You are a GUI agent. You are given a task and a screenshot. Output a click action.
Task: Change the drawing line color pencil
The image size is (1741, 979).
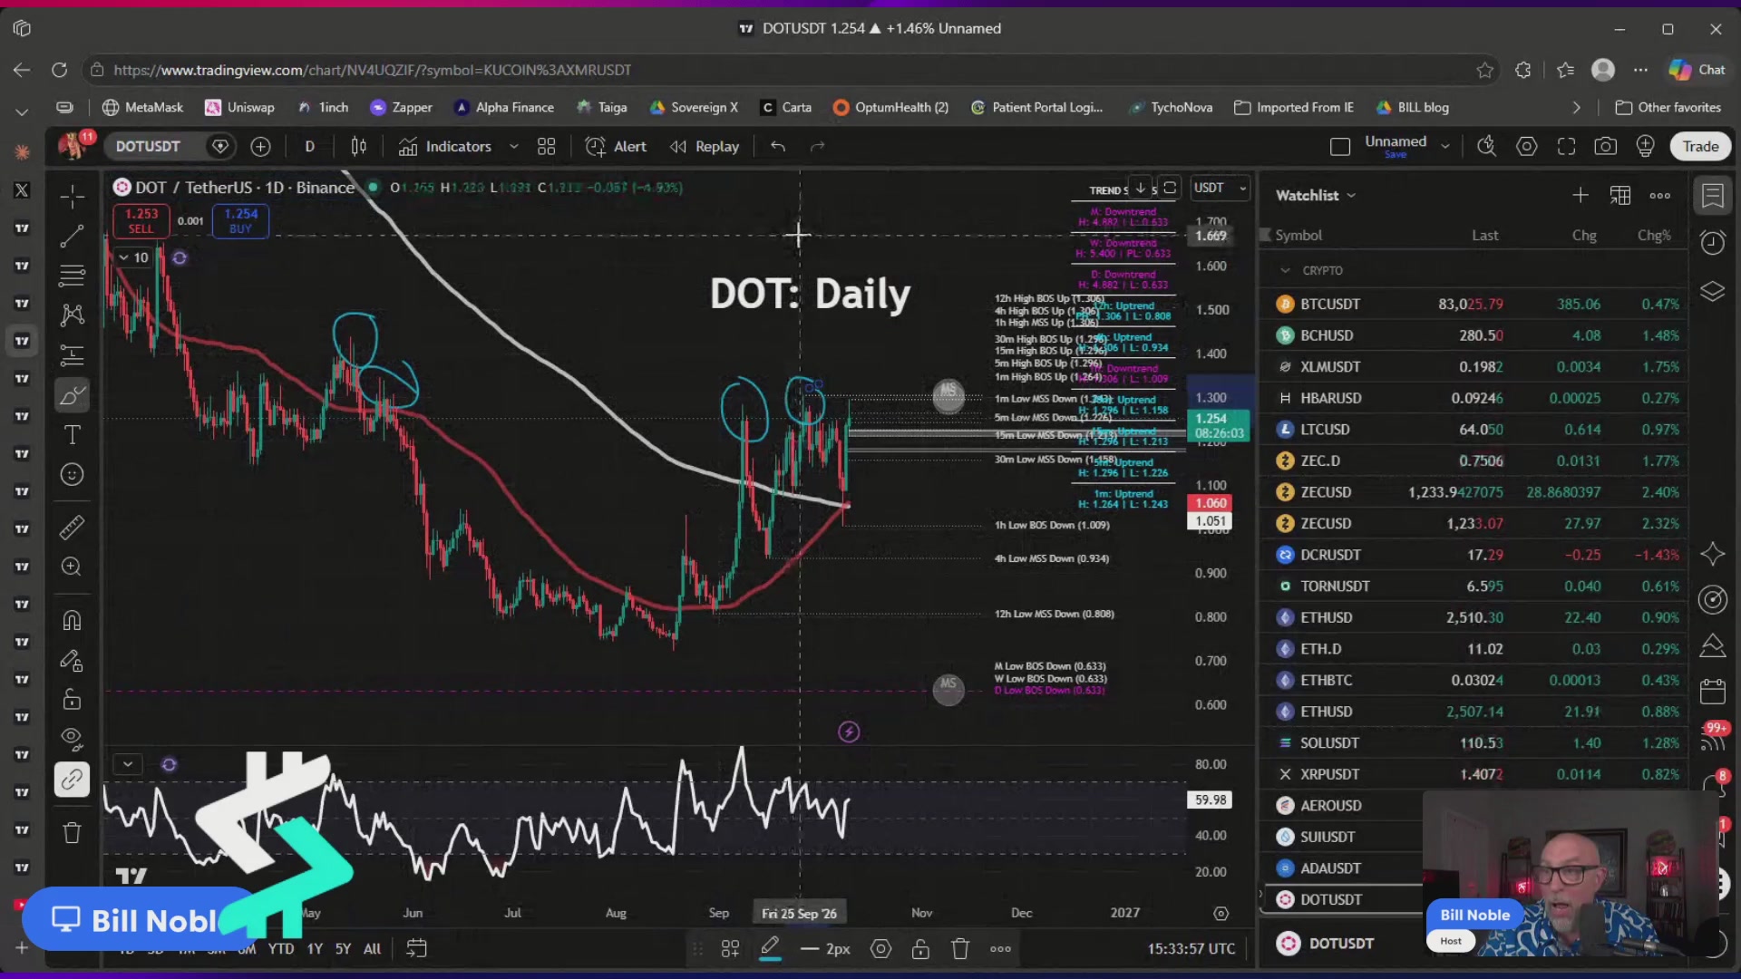pyautogui.click(x=770, y=949)
